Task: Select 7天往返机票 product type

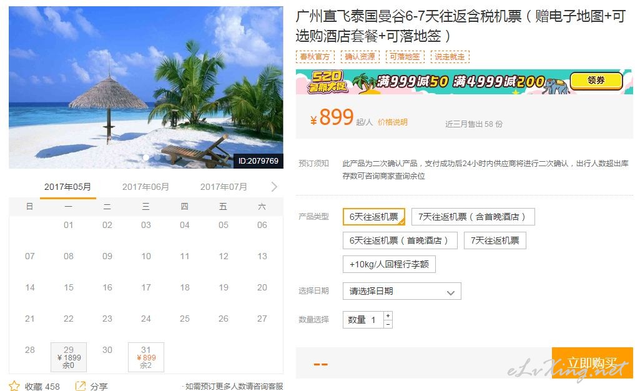Action: click(x=495, y=240)
